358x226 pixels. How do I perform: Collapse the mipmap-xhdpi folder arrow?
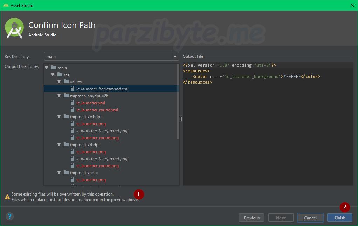point(59,173)
